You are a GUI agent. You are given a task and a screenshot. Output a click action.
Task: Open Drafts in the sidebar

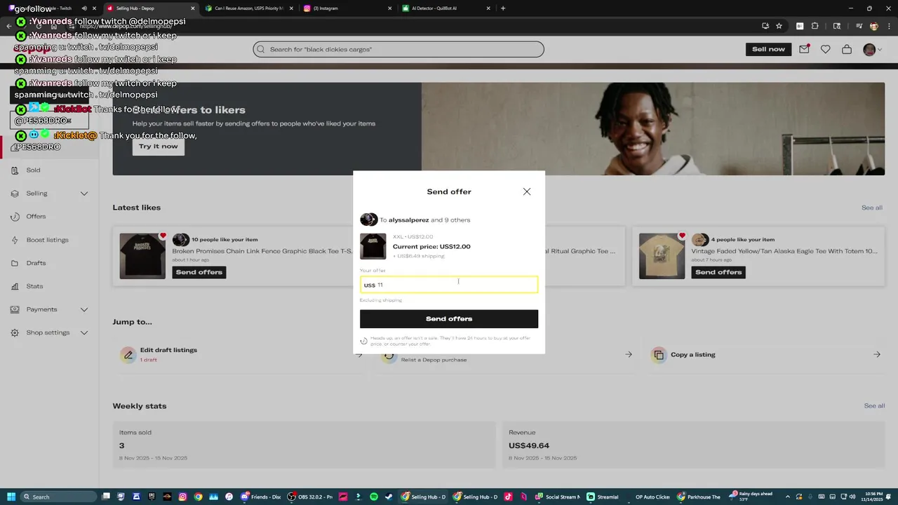point(36,263)
